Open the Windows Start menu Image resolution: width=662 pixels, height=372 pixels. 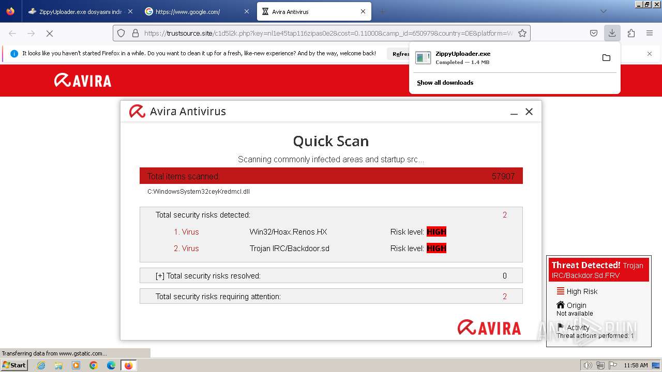[x=14, y=365]
